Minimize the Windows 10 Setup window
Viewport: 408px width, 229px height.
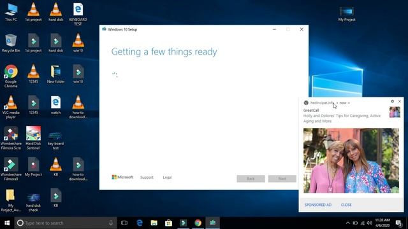(274, 29)
